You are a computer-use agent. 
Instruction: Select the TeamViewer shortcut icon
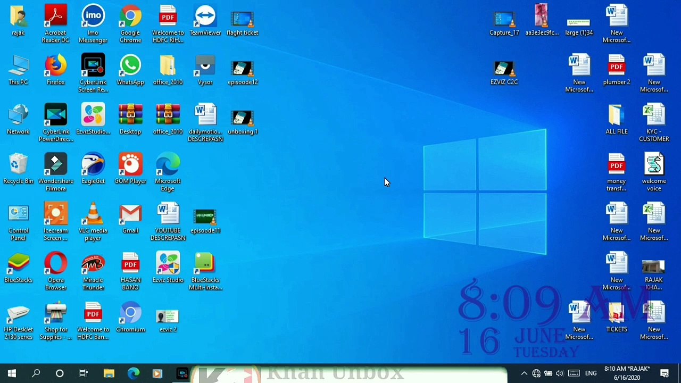coord(205,17)
